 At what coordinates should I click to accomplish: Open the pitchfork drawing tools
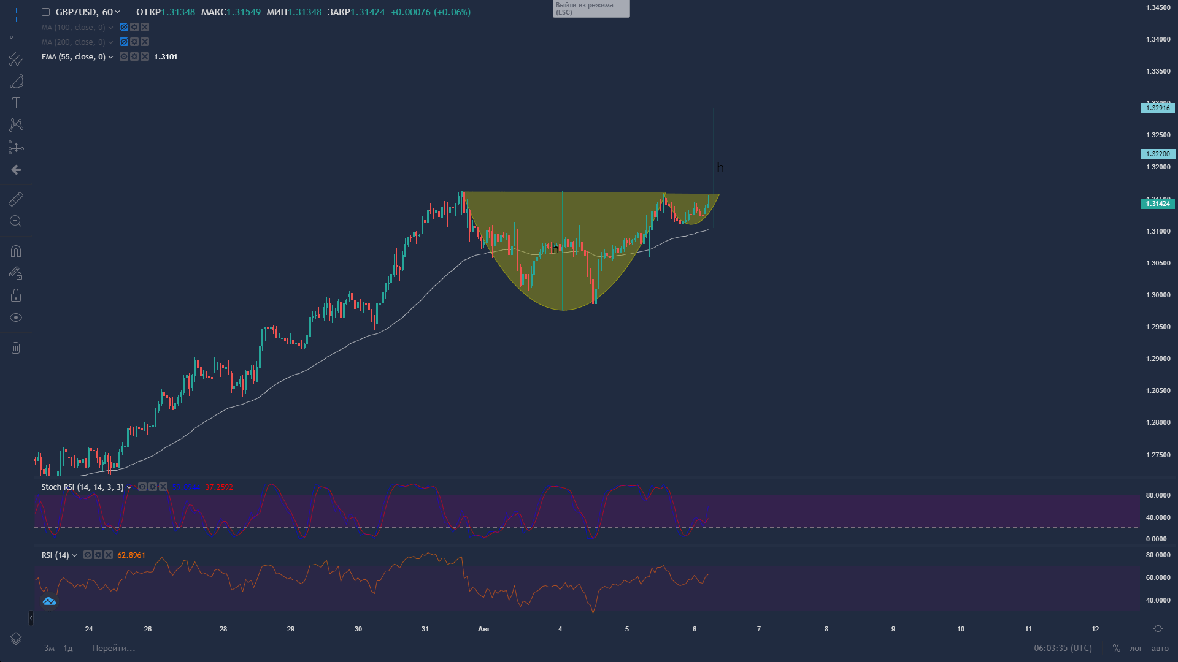point(16,59)
